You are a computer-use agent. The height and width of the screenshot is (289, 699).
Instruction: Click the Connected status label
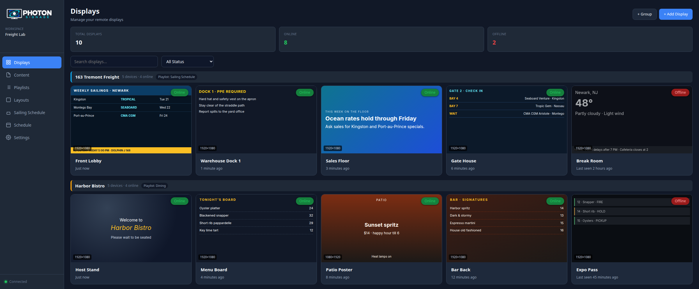tap(18, 281)
